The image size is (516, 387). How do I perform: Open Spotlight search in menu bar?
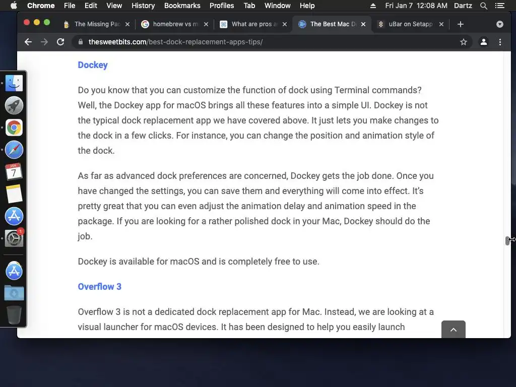(x=484, y=6)
